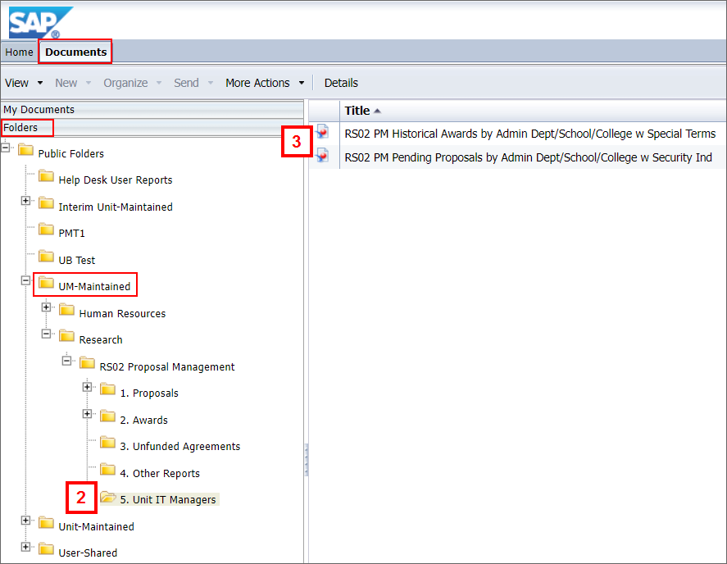Click the Pending Proposals document icon
The image size is (727, 564).
pos(322,156)
